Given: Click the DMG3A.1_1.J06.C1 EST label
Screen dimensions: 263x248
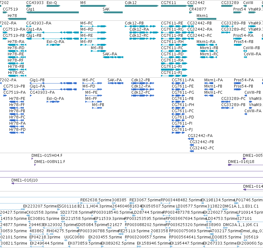Looking at the screenshot, I should [241, 224].
